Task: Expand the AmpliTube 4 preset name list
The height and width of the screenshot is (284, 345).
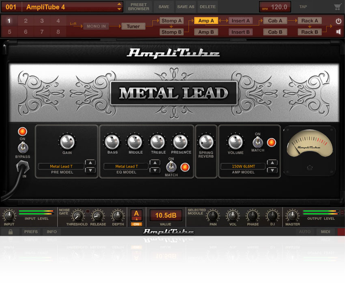Action: tap(119, 7)
